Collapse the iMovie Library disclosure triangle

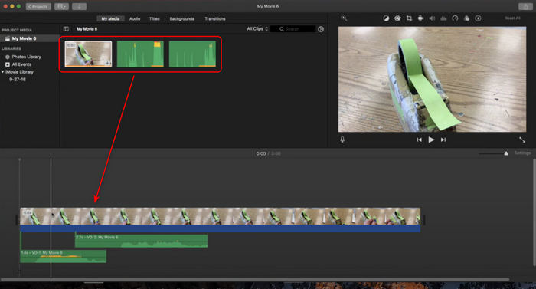tap(3, 72)
